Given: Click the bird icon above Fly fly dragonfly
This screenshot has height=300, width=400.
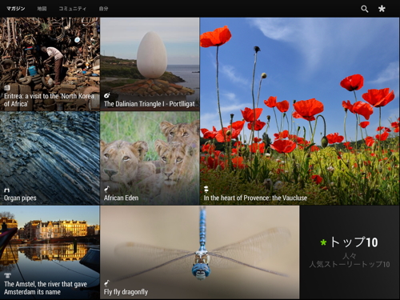Looking at the screenshot, I should 106,283.
